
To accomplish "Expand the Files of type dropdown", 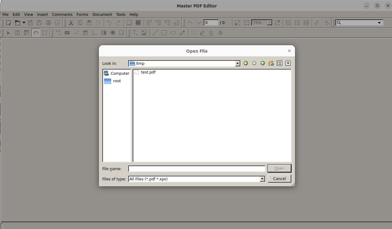I will (262, 179).
